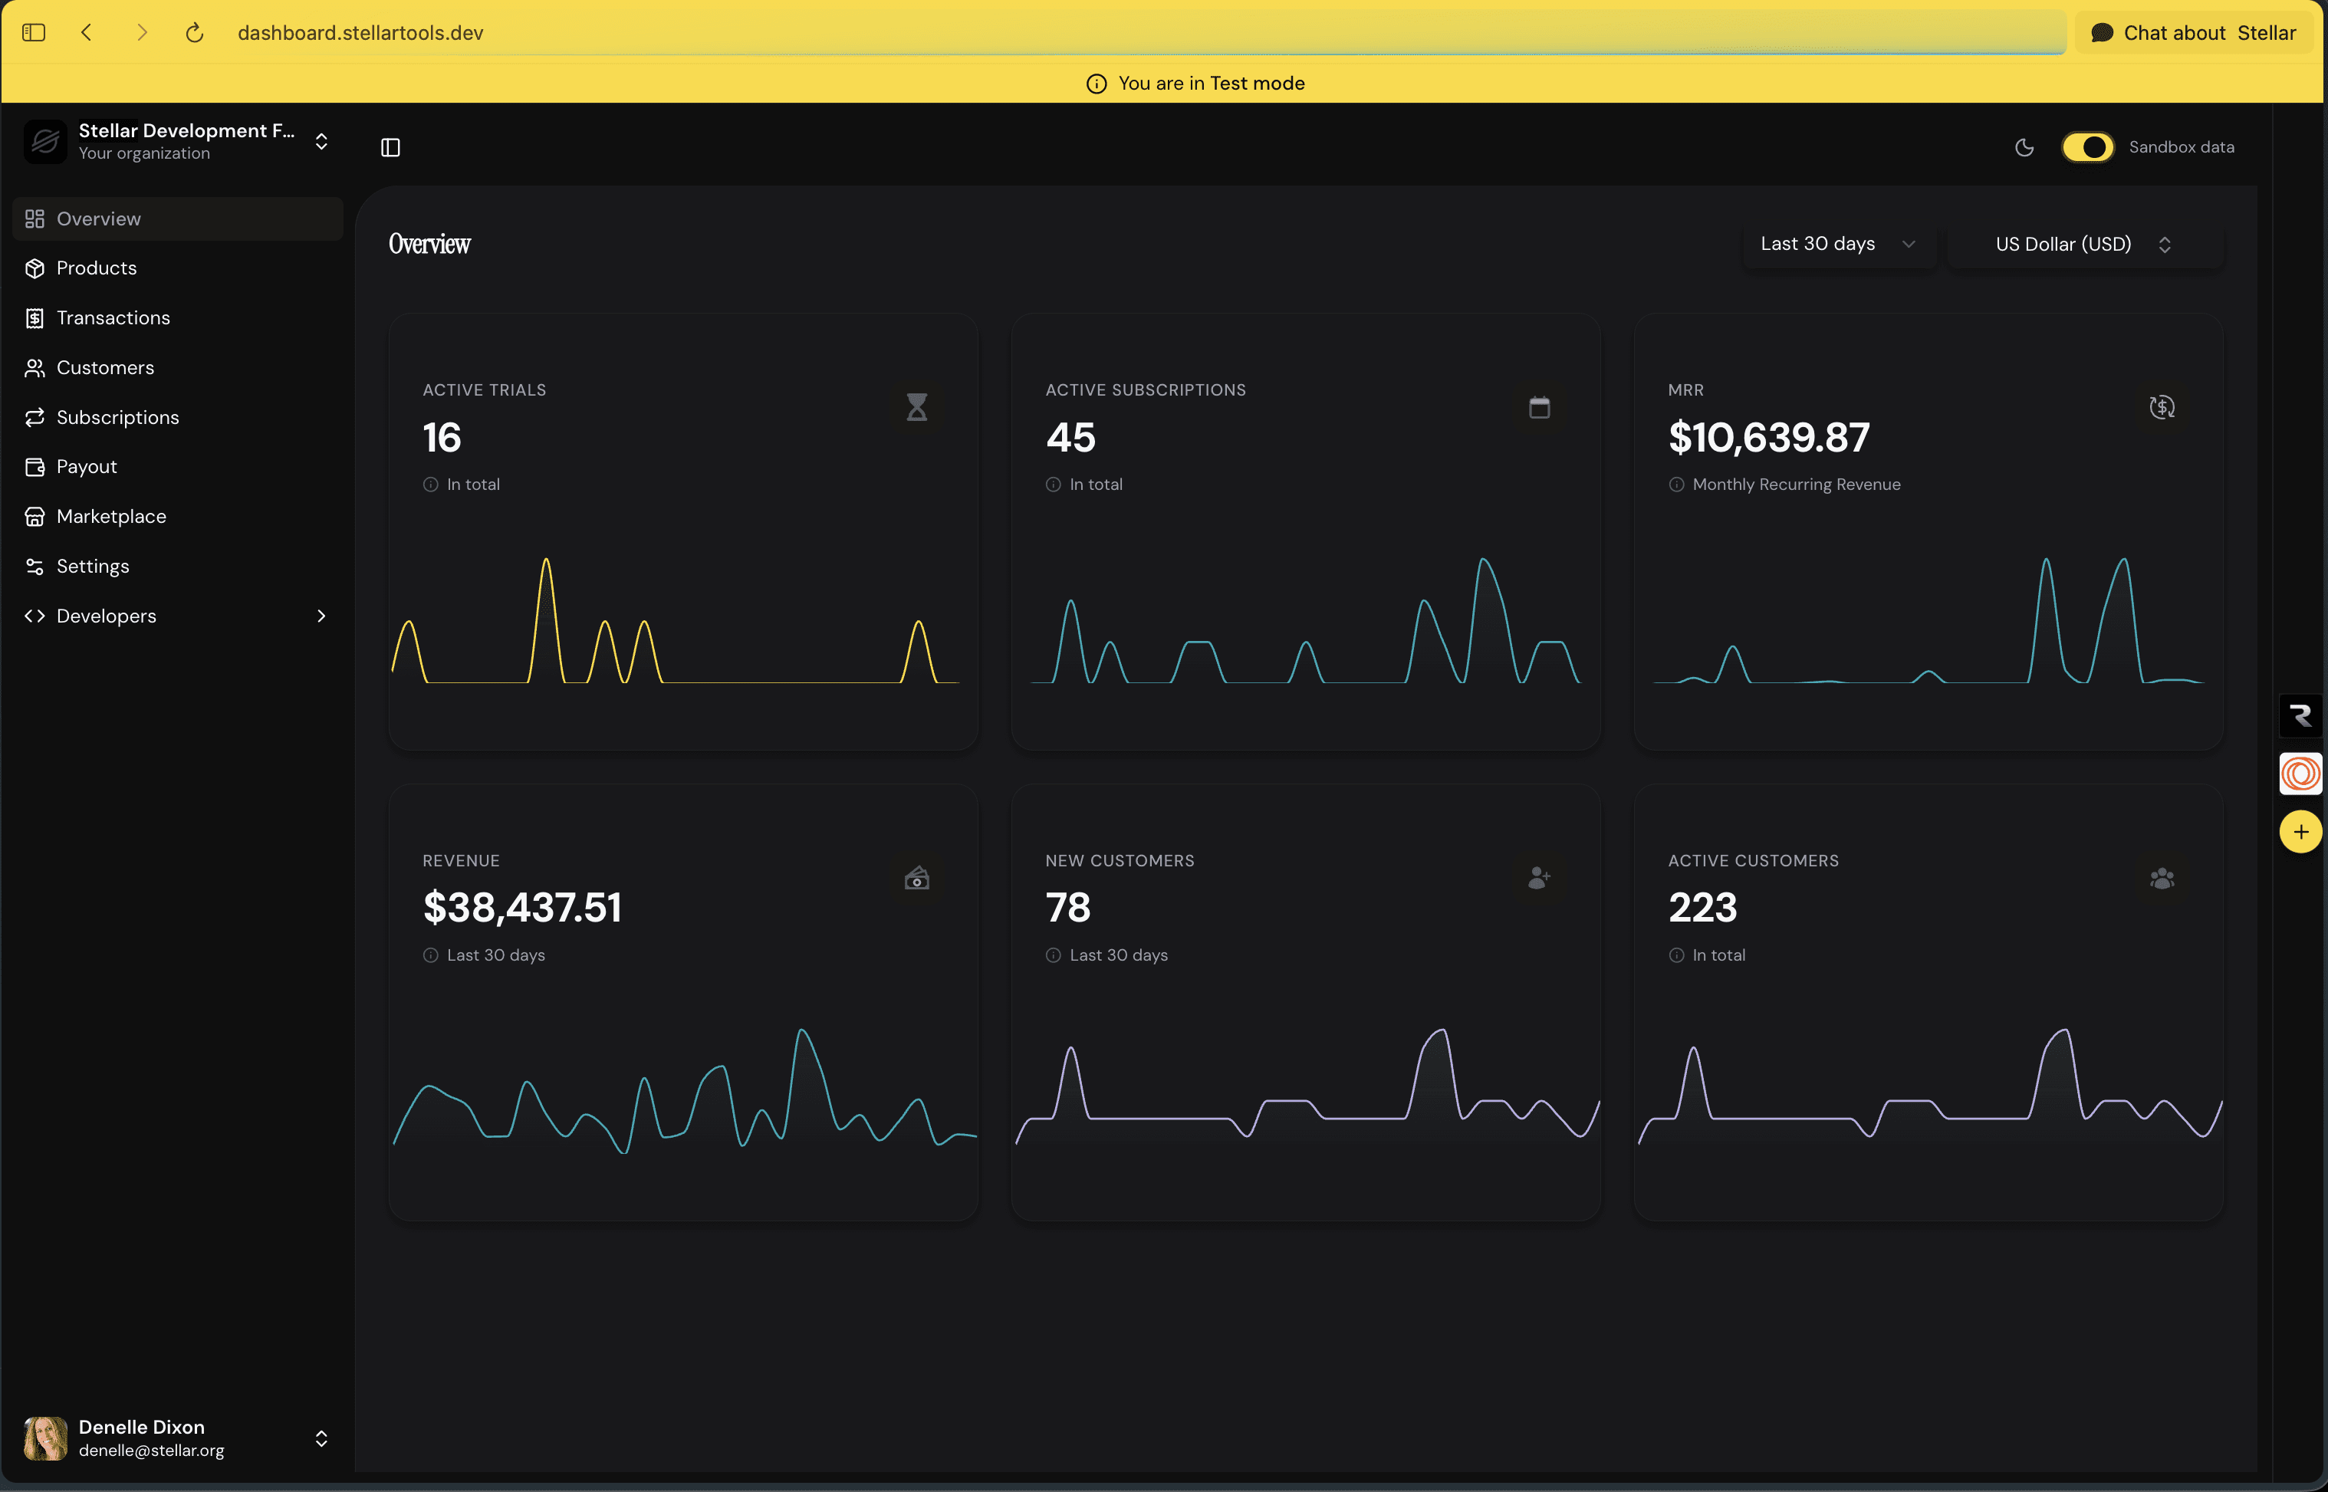Click the Products box icon
The width and height of the screenshot is (2328, 1492).
click(x=35, y=268)
